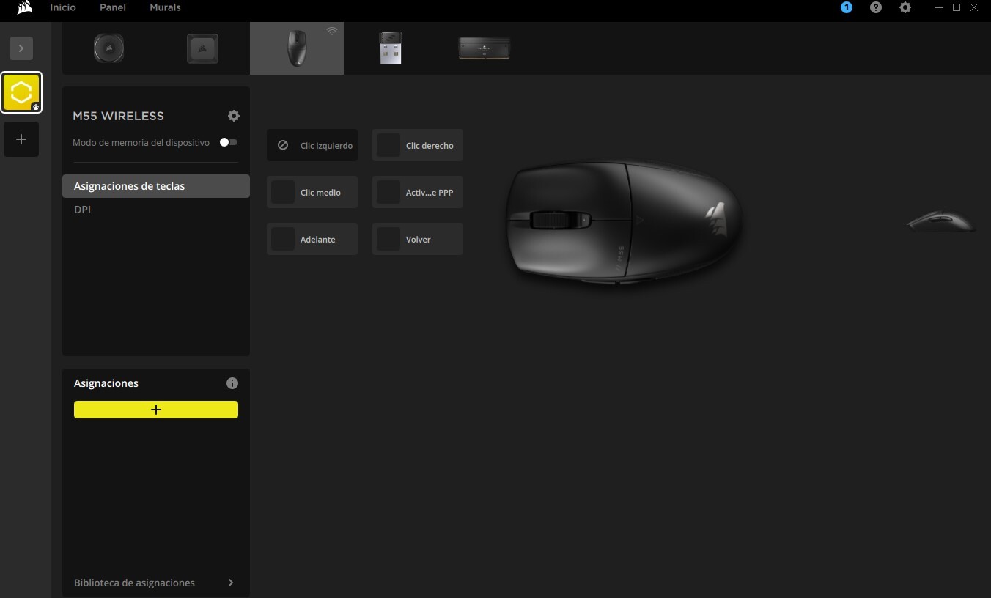991x598 pixels.
Task: Select the M55 mouse device tab
Action: [x=297, y=48]
